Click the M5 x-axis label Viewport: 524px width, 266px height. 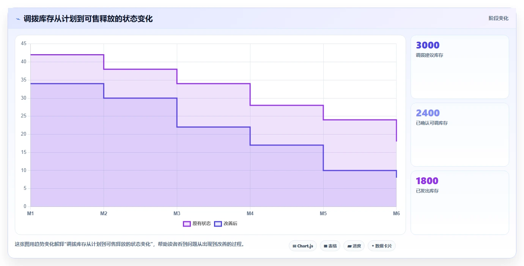323,213
